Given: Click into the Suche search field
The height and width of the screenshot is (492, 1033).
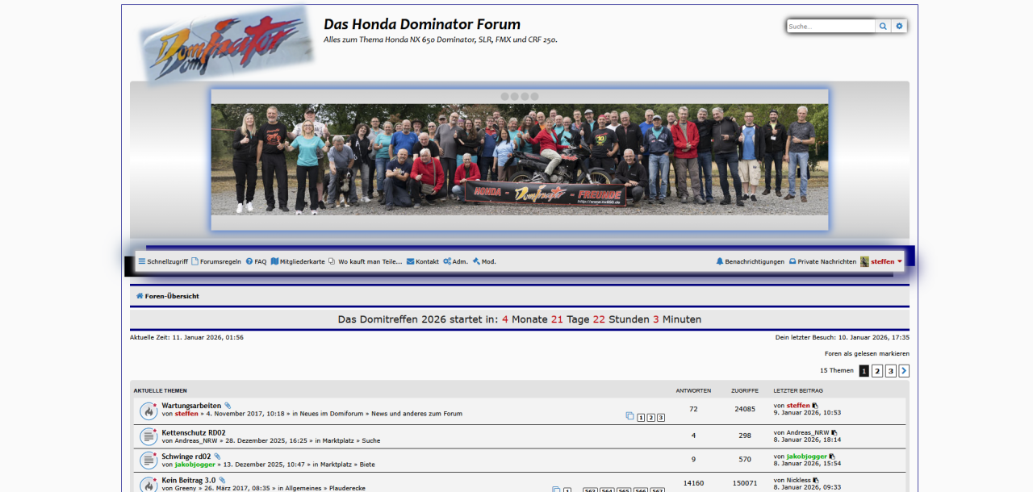Looking at the screenshot, I should (830, 27).
